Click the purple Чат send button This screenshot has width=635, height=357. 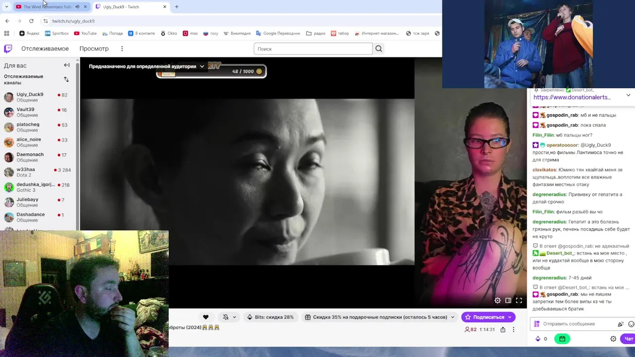click(629, 339)
